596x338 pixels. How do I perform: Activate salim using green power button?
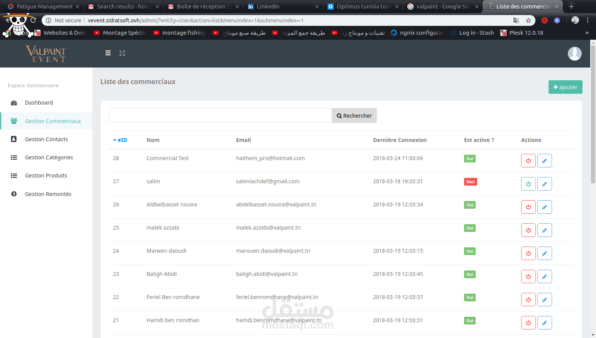(x=528, y=184)
